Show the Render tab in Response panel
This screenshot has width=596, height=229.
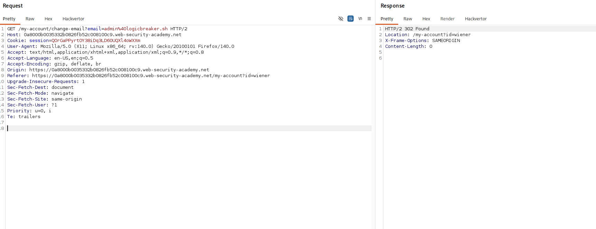447,19
